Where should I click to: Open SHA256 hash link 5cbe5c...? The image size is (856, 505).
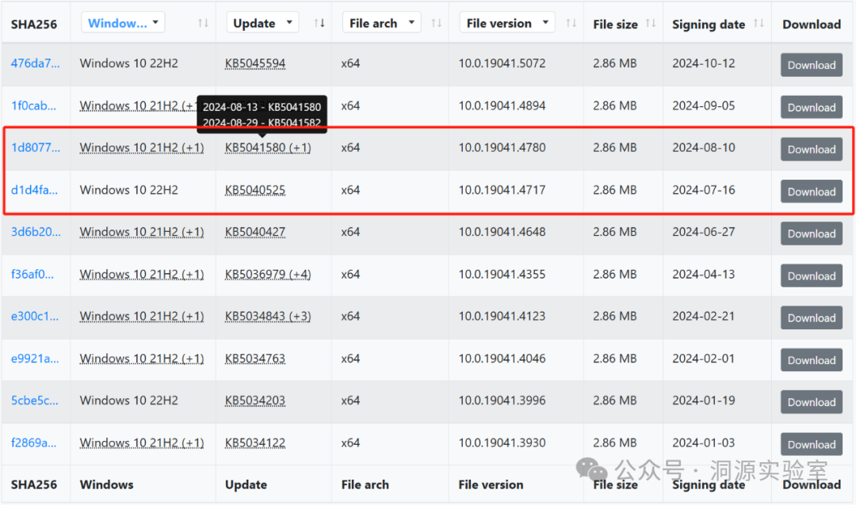coord(34,401)
